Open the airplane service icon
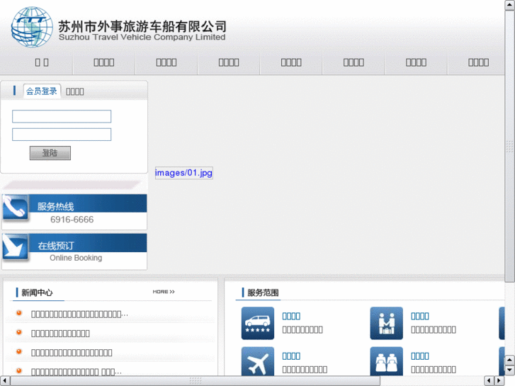 pos(258,361)
